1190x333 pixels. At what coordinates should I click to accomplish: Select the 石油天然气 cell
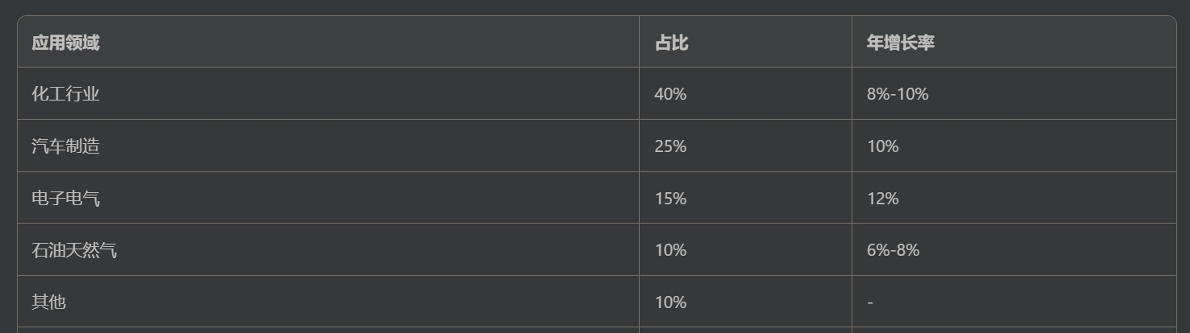[329, 250]
